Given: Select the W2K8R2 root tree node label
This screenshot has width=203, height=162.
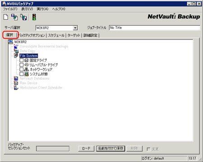Looking at the screenshot, I should 20,42.
